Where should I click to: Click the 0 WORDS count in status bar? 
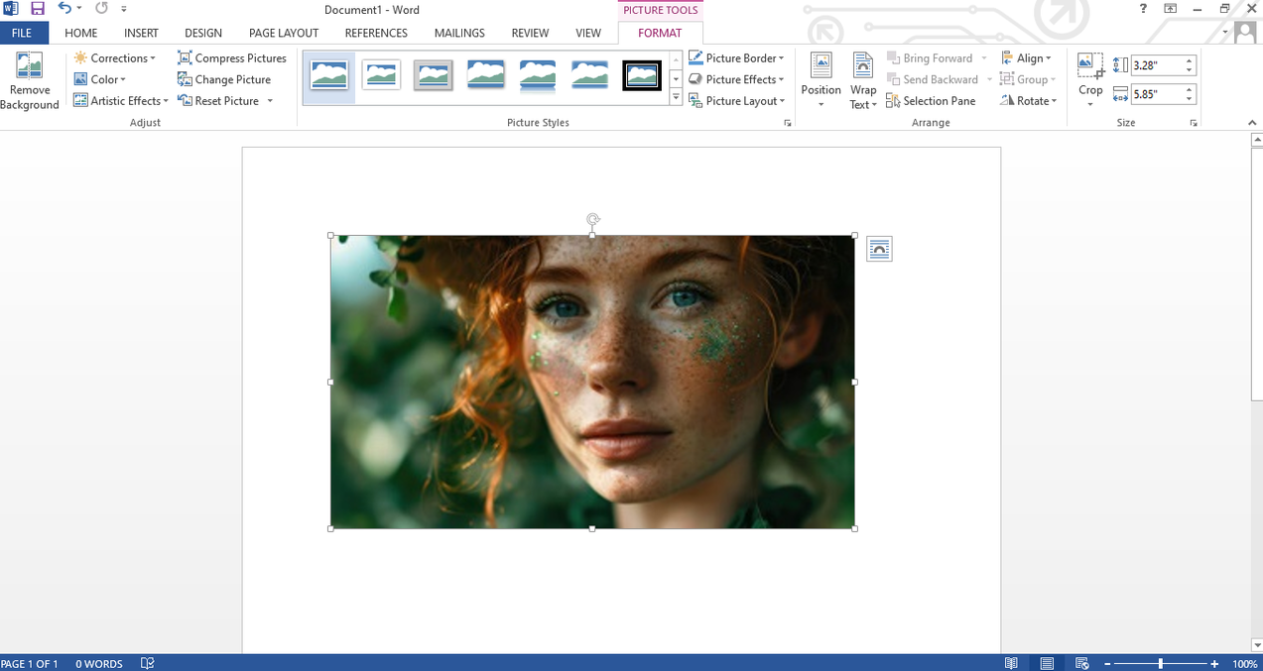point(99,663)
